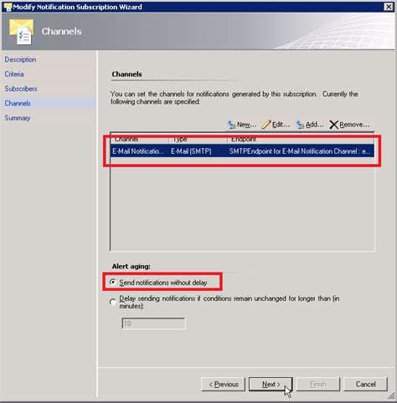Viewport: 397px width, 403px height.
Task: Go to the Subscribers step
Action: coord(21,89)
